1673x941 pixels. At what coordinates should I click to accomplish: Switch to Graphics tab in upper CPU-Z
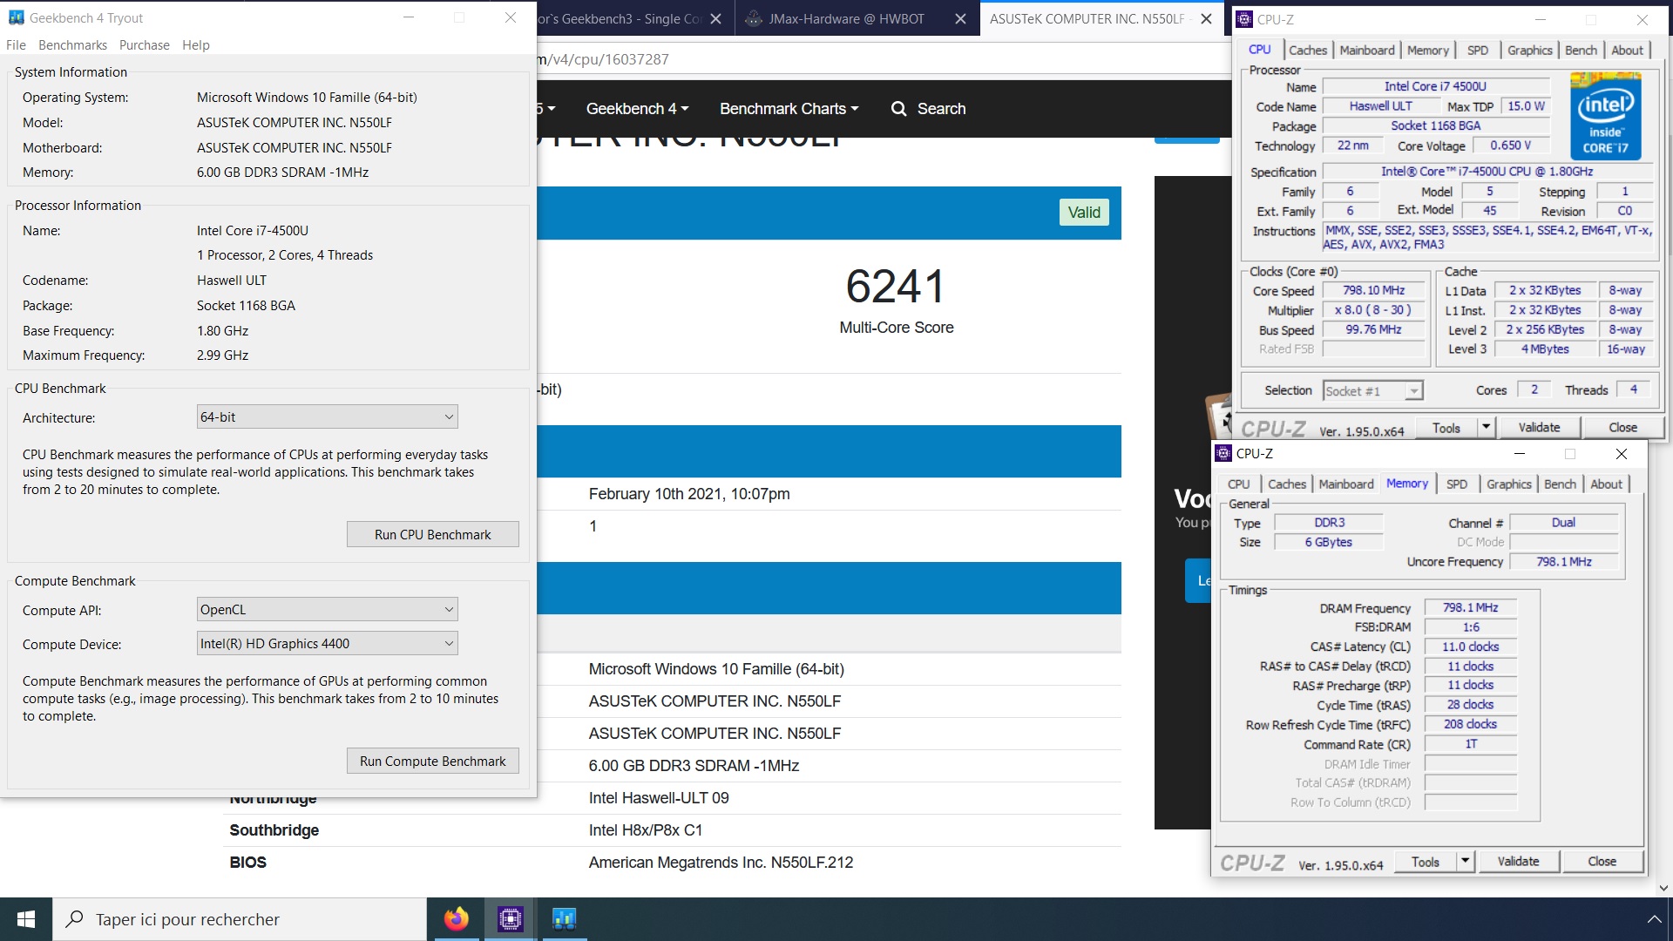(1530, 51)
